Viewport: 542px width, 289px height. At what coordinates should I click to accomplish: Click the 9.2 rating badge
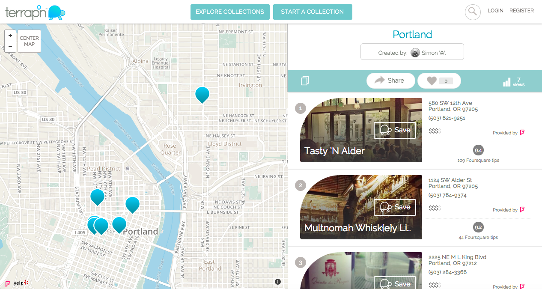[x=478, y=227]
